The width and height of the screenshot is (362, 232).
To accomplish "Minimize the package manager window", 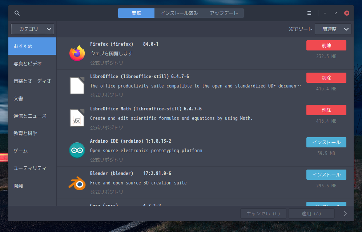I will (x=325, y=13).
